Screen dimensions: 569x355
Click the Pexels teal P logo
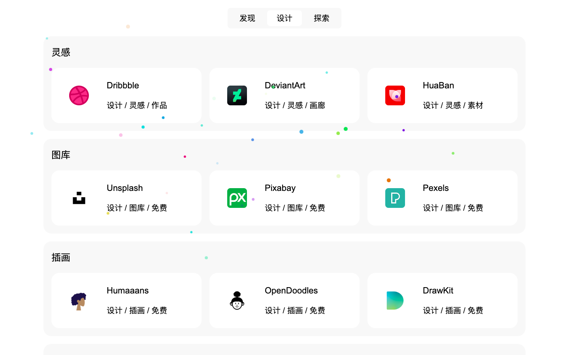(x=395, y=198)
